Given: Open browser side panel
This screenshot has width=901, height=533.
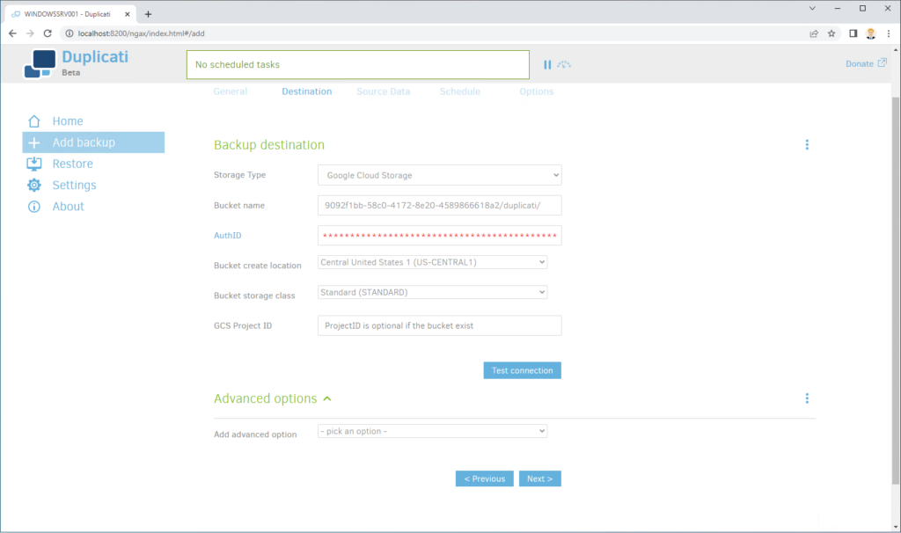Looking at the screenshot, I should point(853,33).
